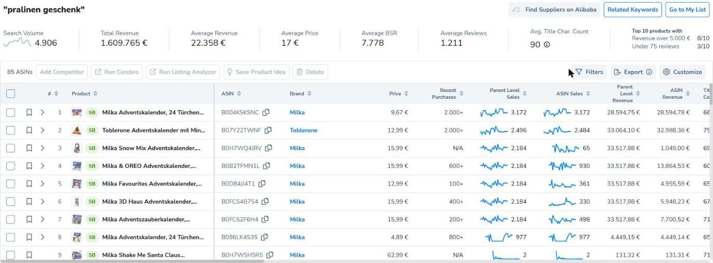Expand Milka Snow Mix row details
713x263 pixels.
43,148
